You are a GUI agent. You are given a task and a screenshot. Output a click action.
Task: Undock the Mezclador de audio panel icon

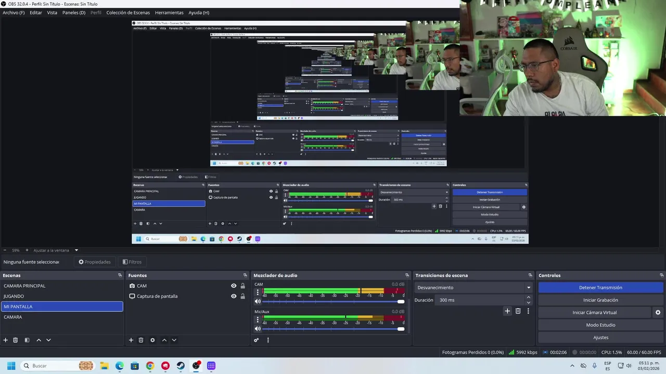[x=407, y=275]
